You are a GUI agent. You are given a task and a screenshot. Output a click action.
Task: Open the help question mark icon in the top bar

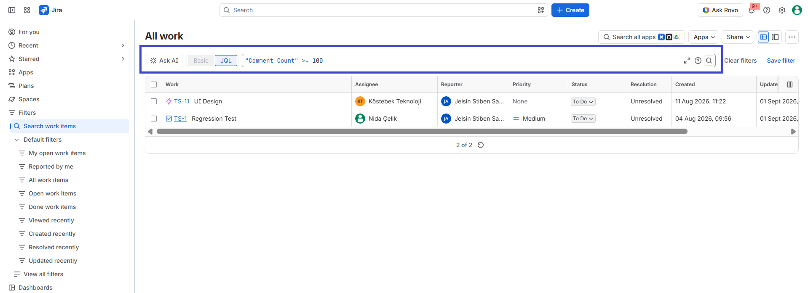click(767, 10)
